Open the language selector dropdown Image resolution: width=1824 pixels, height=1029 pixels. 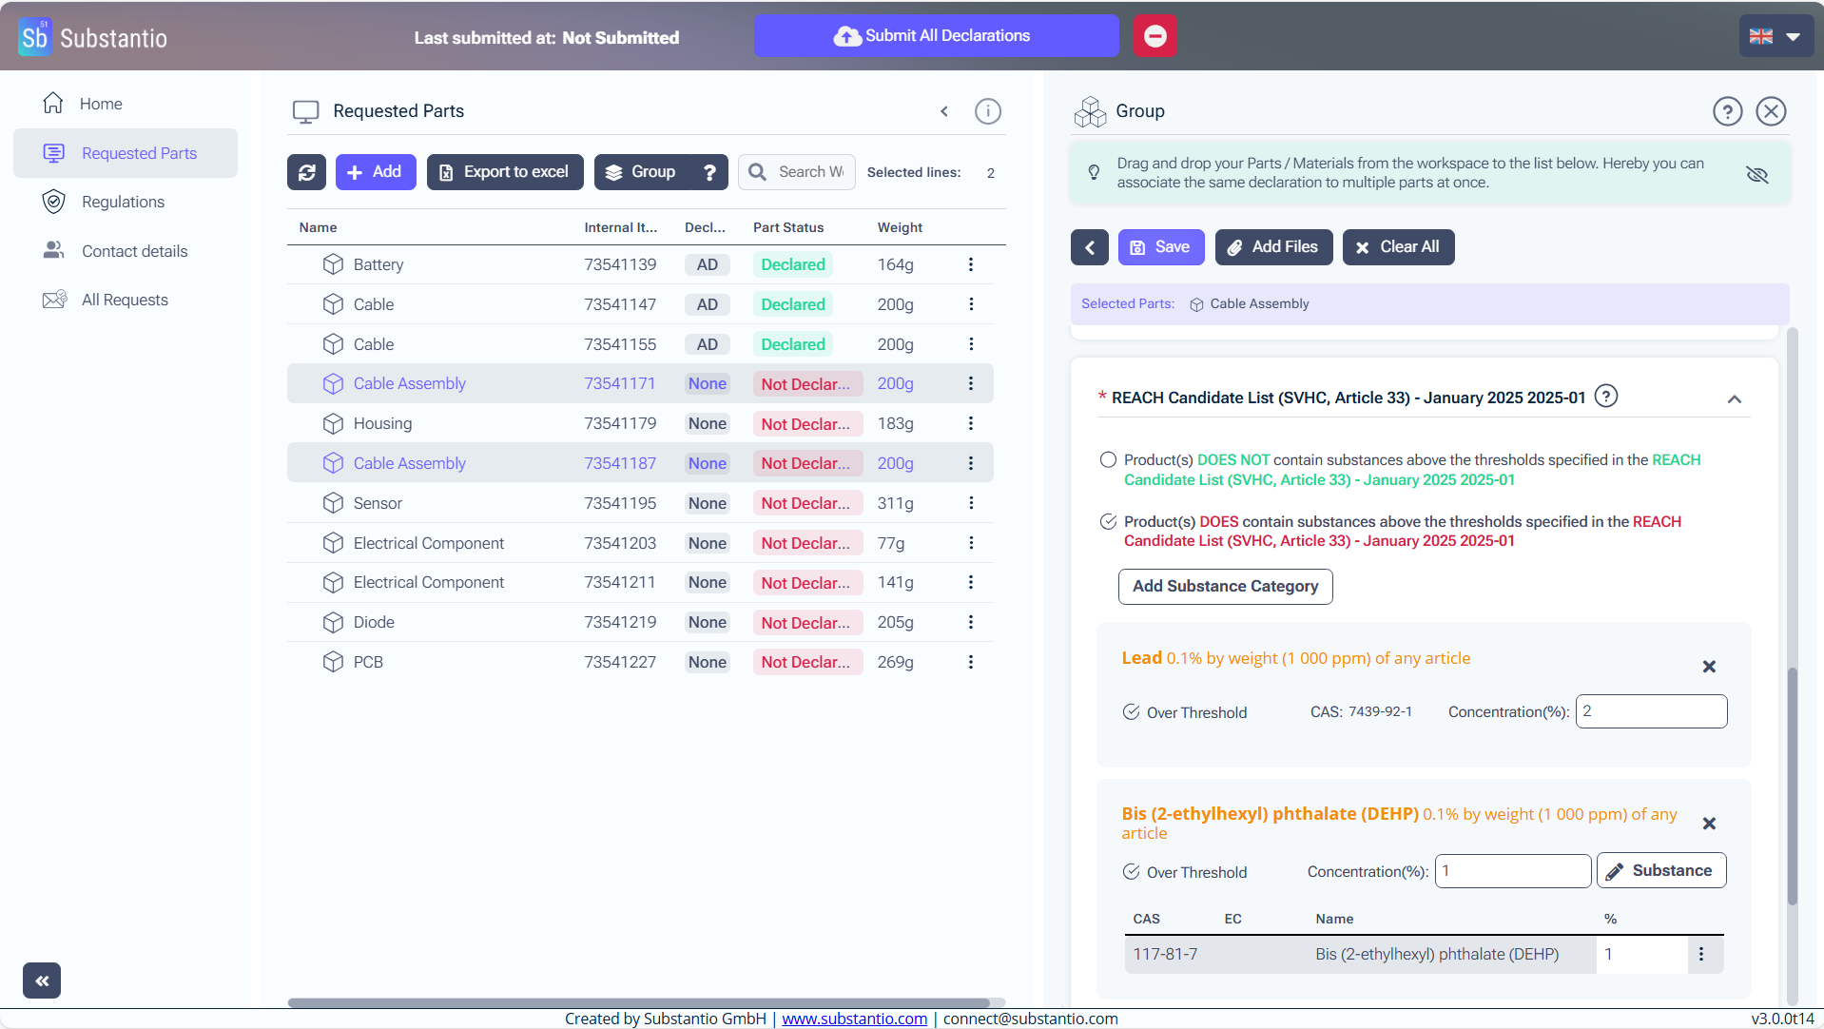pyautogui.click(x=1775, y=36)
